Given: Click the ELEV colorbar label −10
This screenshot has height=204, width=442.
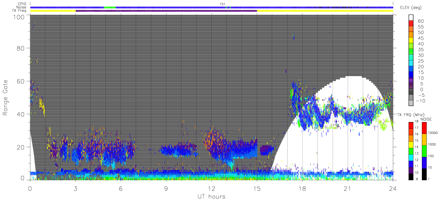Looking at the screenshot, I should coord(420,101).
